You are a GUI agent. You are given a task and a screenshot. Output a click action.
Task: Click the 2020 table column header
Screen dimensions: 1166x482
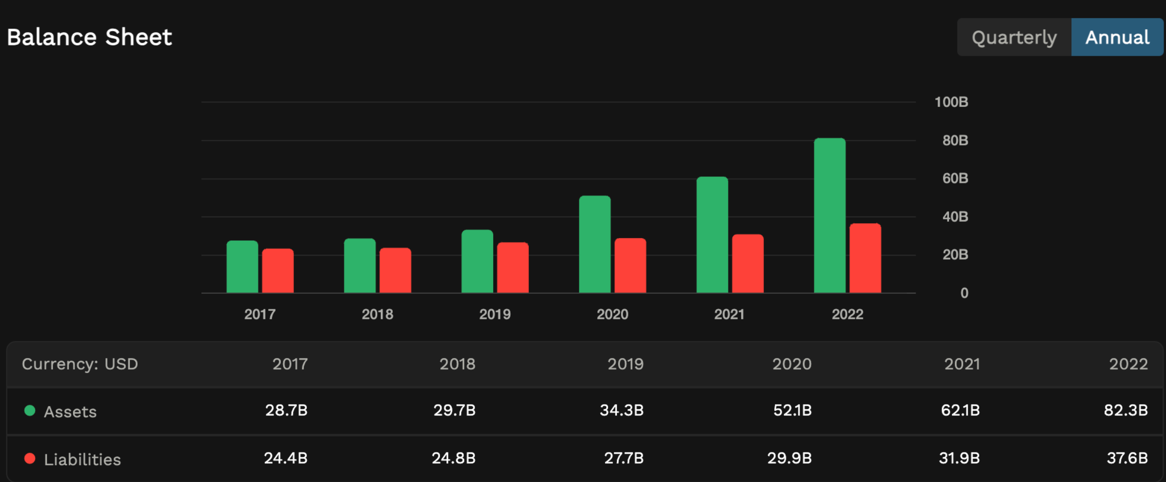click(x=792, y=364)
